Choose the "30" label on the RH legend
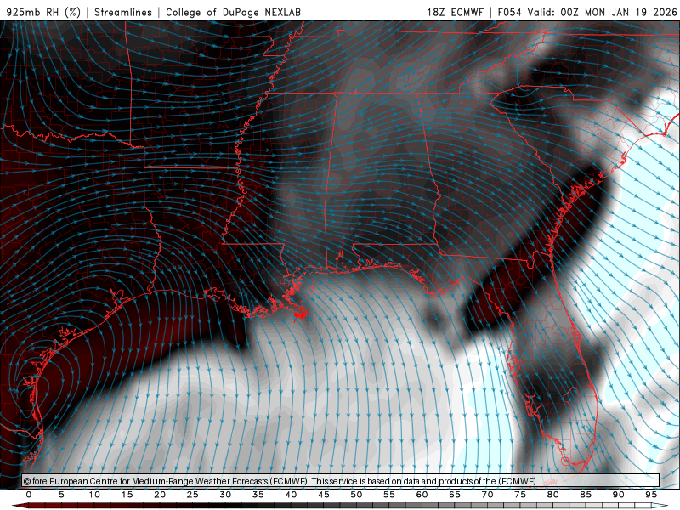The image size is (680, 510). 225,495
